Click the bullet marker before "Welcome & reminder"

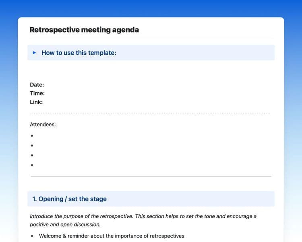coord(32,236)
